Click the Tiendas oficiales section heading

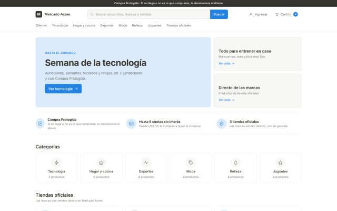pos(54,195)
